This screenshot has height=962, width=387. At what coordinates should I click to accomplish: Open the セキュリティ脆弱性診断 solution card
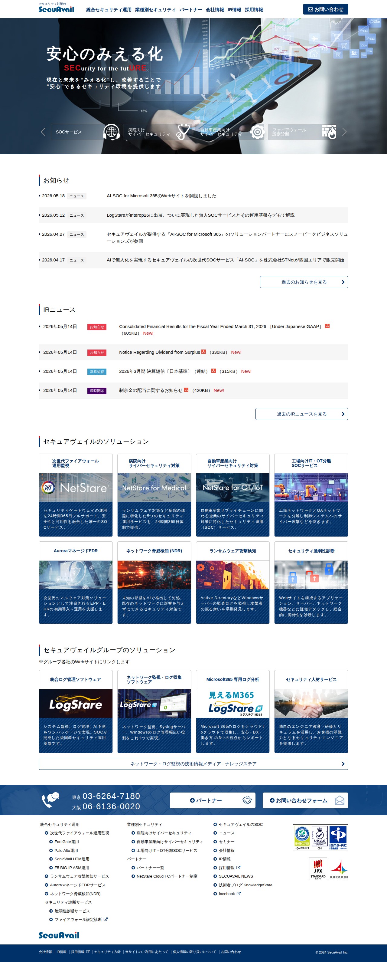pos(311,583)
